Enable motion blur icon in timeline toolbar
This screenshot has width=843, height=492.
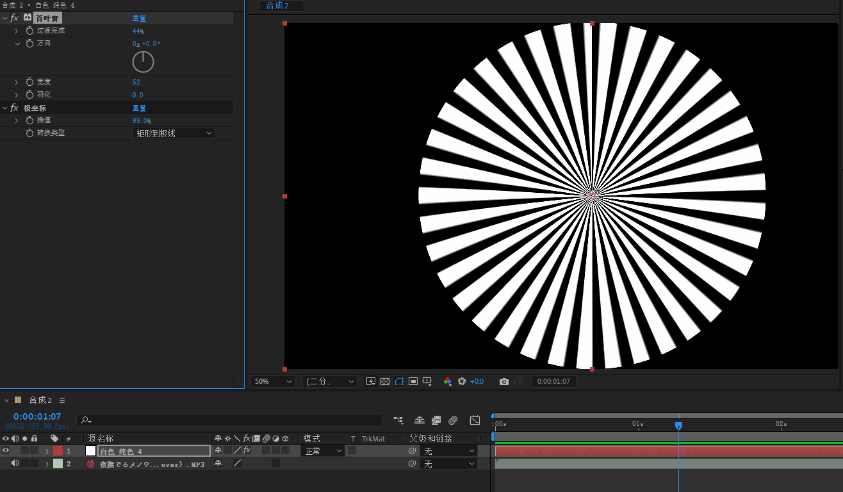tap(453, 420)
